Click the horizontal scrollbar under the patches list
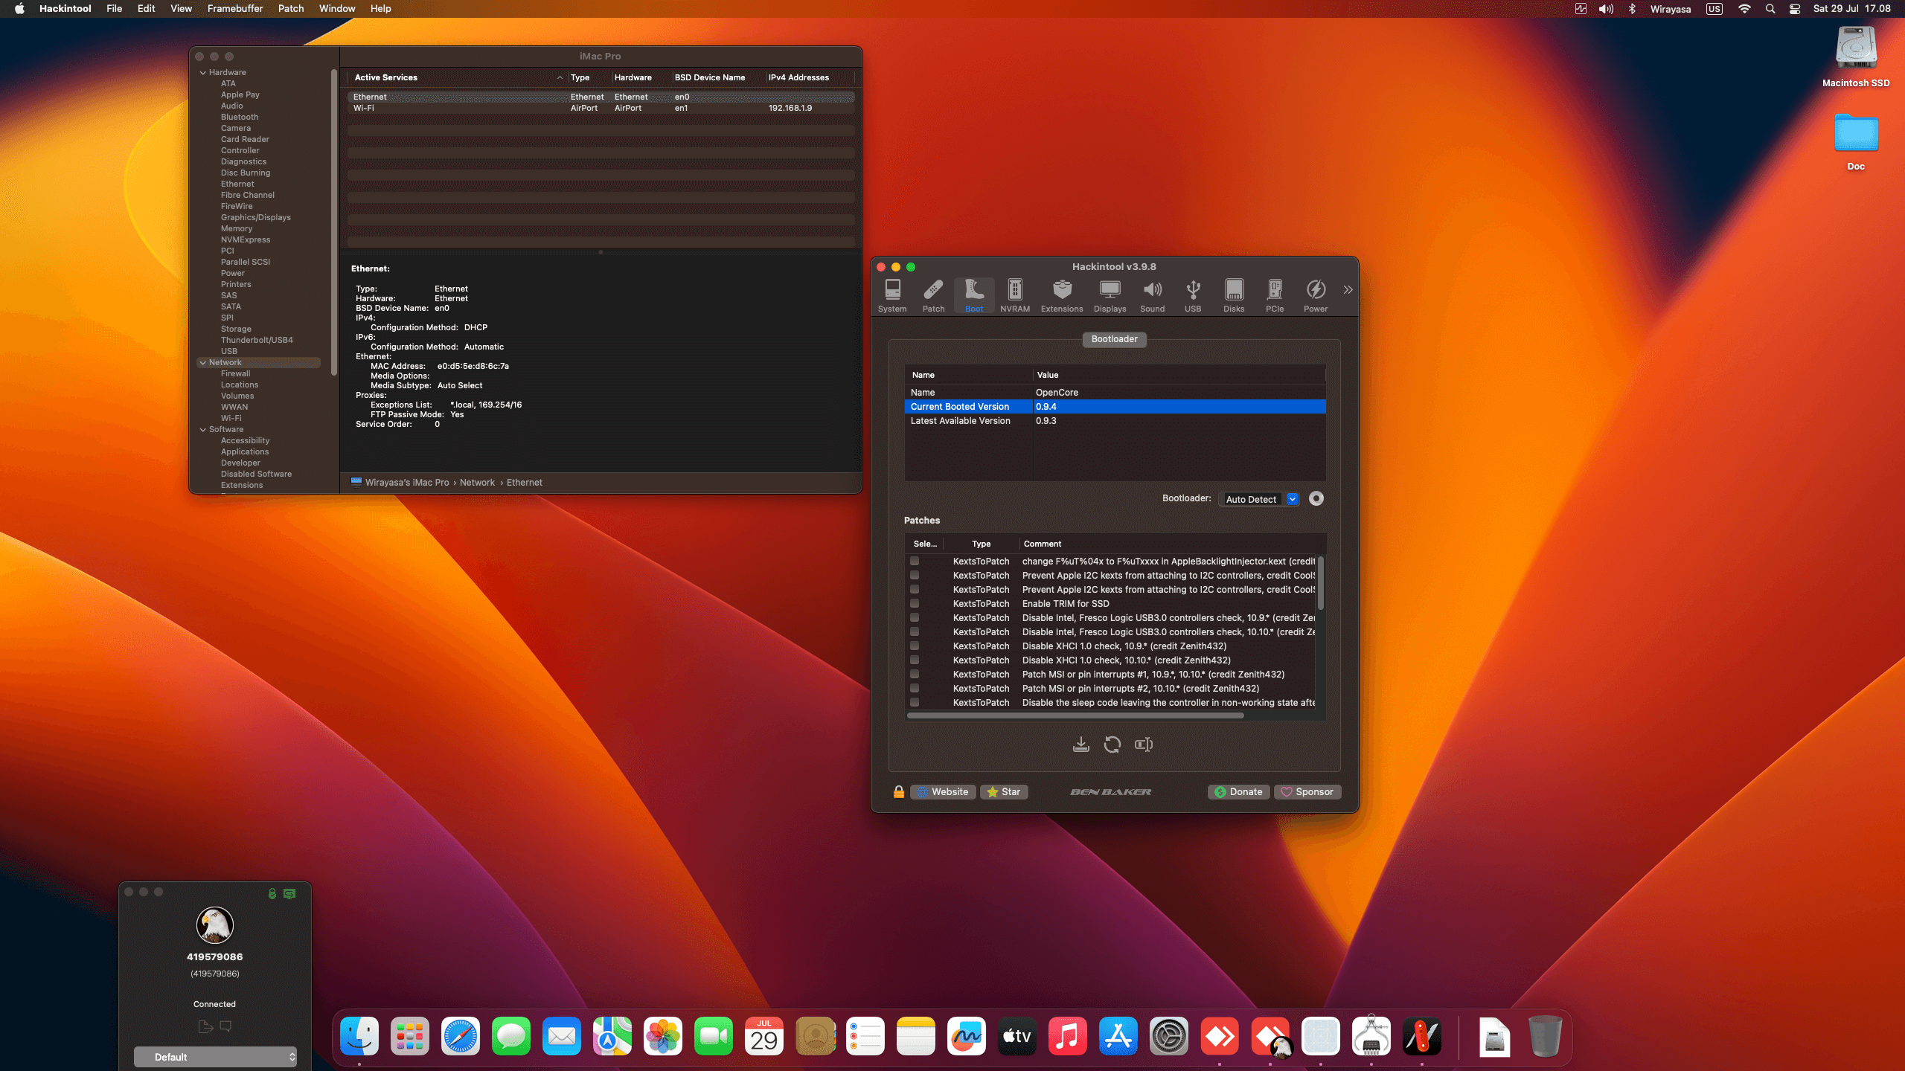Screen dimensions: 1905x1071 point(1075,715)
